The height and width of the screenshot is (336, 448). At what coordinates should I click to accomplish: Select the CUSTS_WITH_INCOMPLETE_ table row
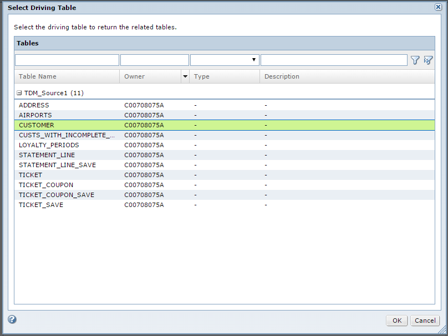click(225, 135)
